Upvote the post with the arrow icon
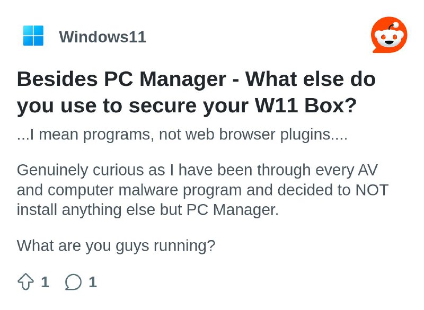This screenshot has height=310, width=424. [x=25, y=282]
